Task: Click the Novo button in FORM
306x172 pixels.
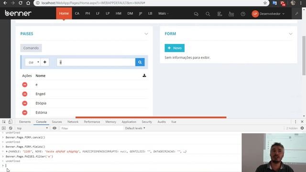Action: 175,48
